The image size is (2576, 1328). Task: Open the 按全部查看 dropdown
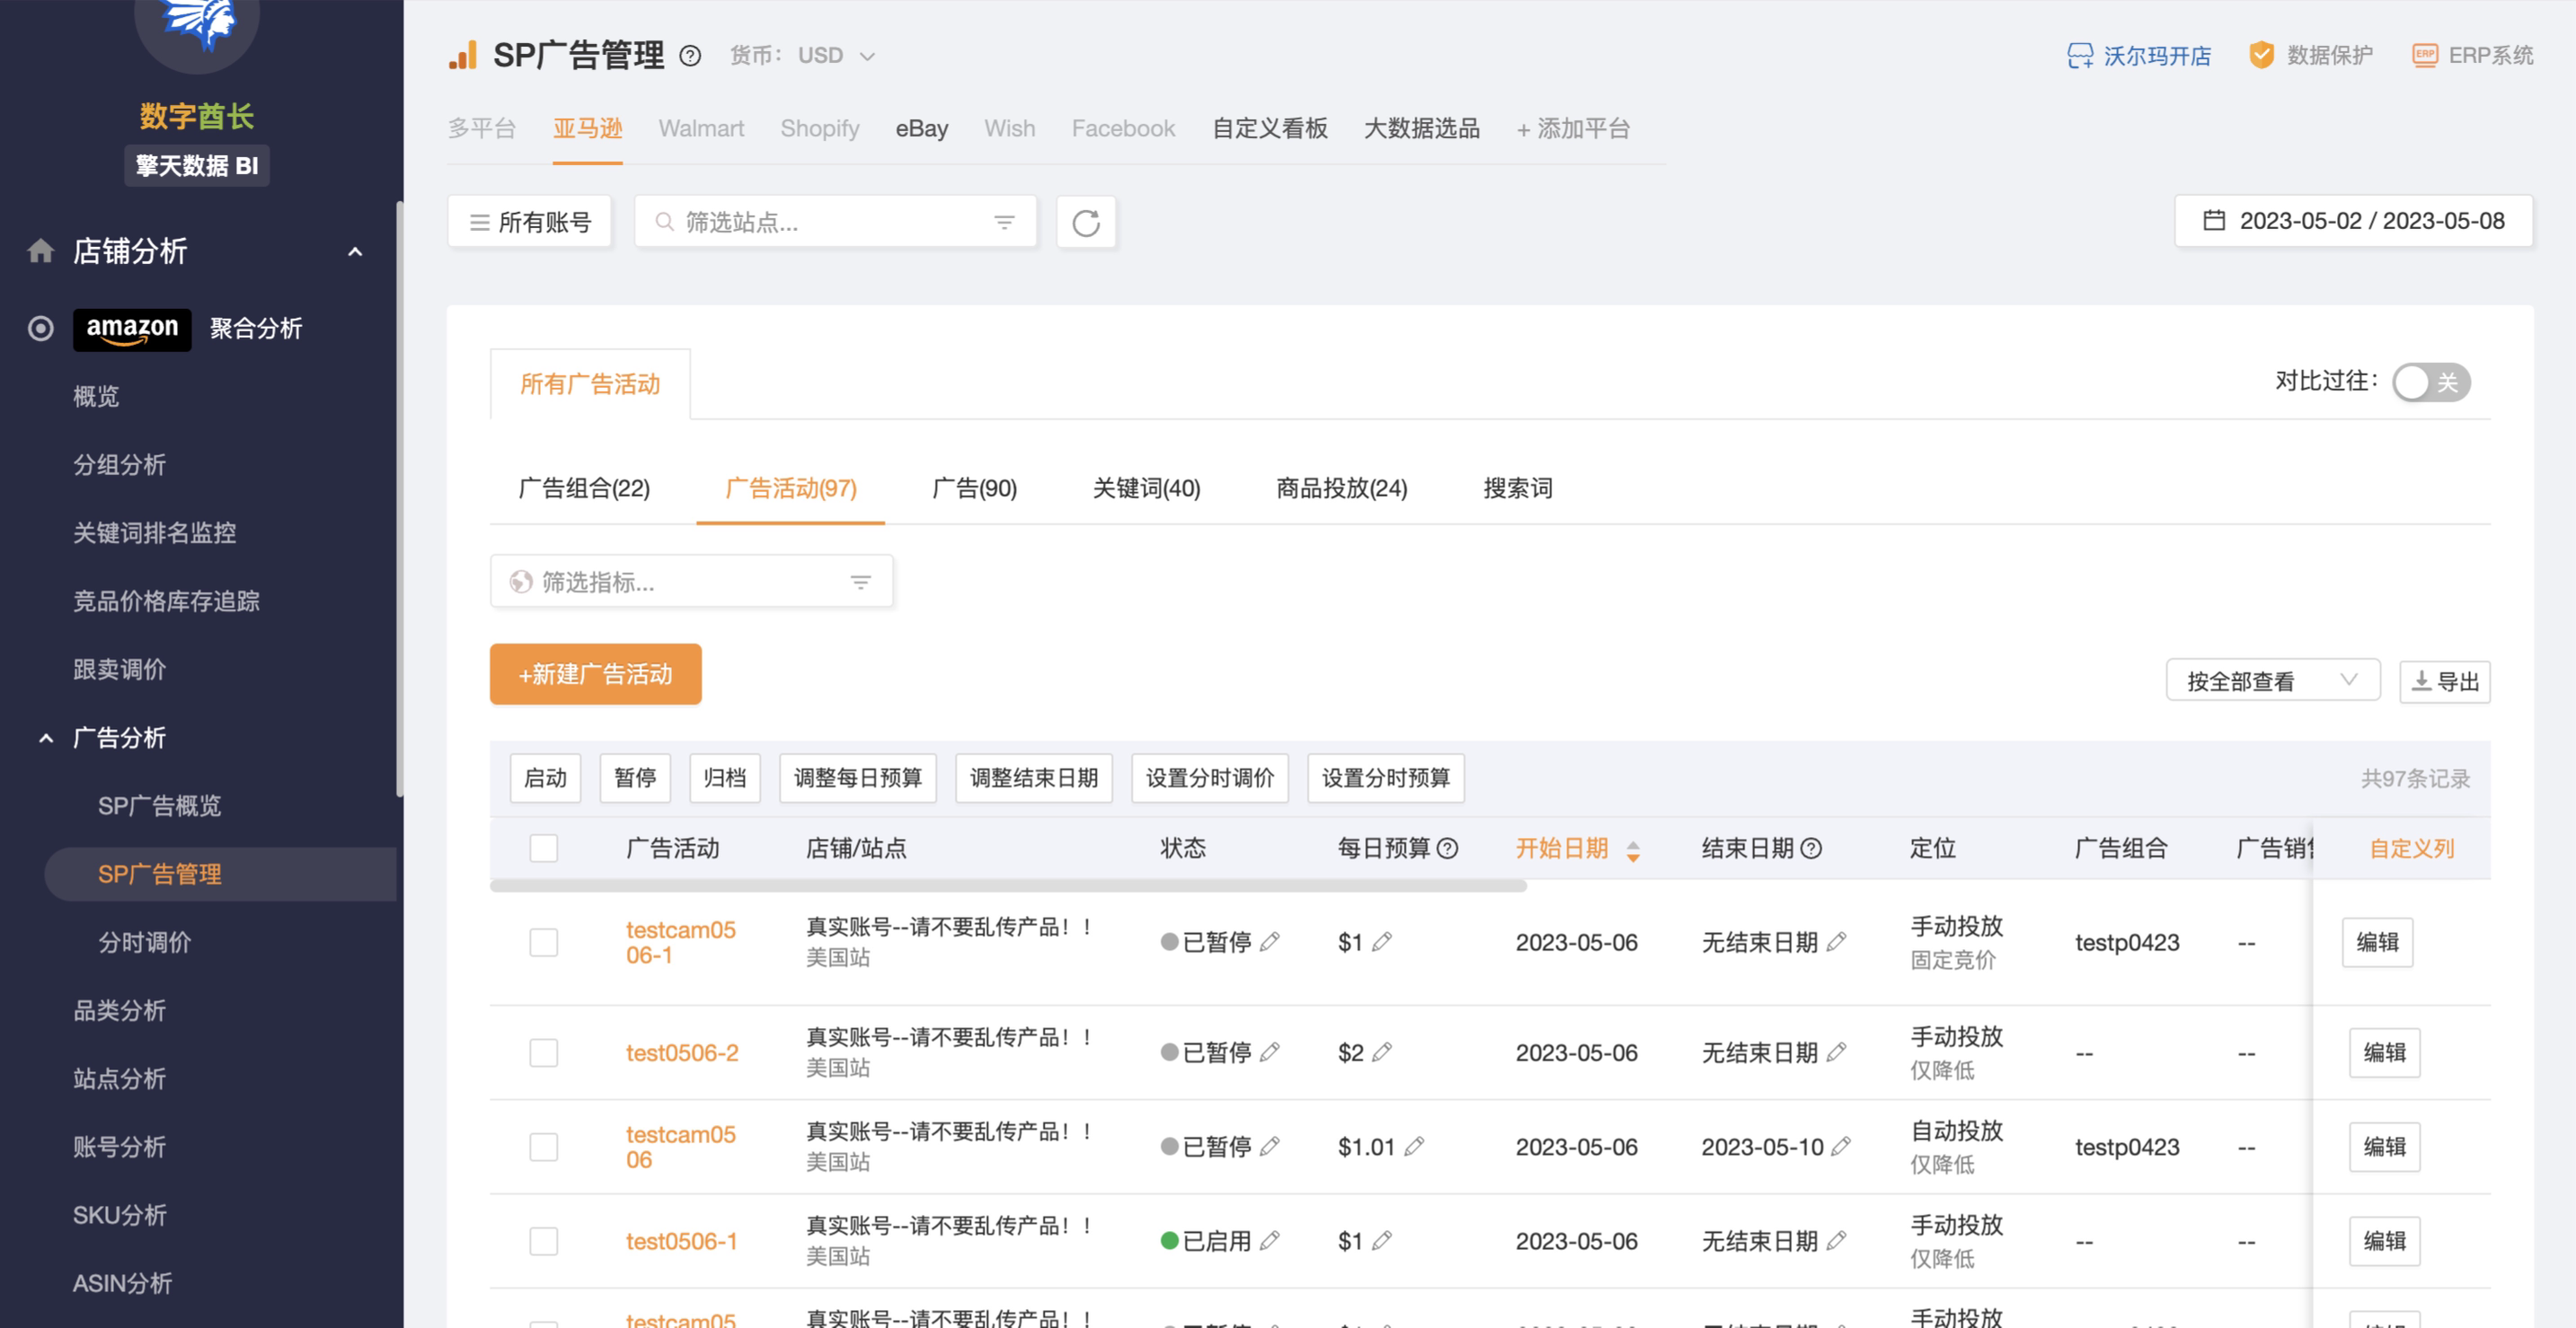pos(2272,682)
